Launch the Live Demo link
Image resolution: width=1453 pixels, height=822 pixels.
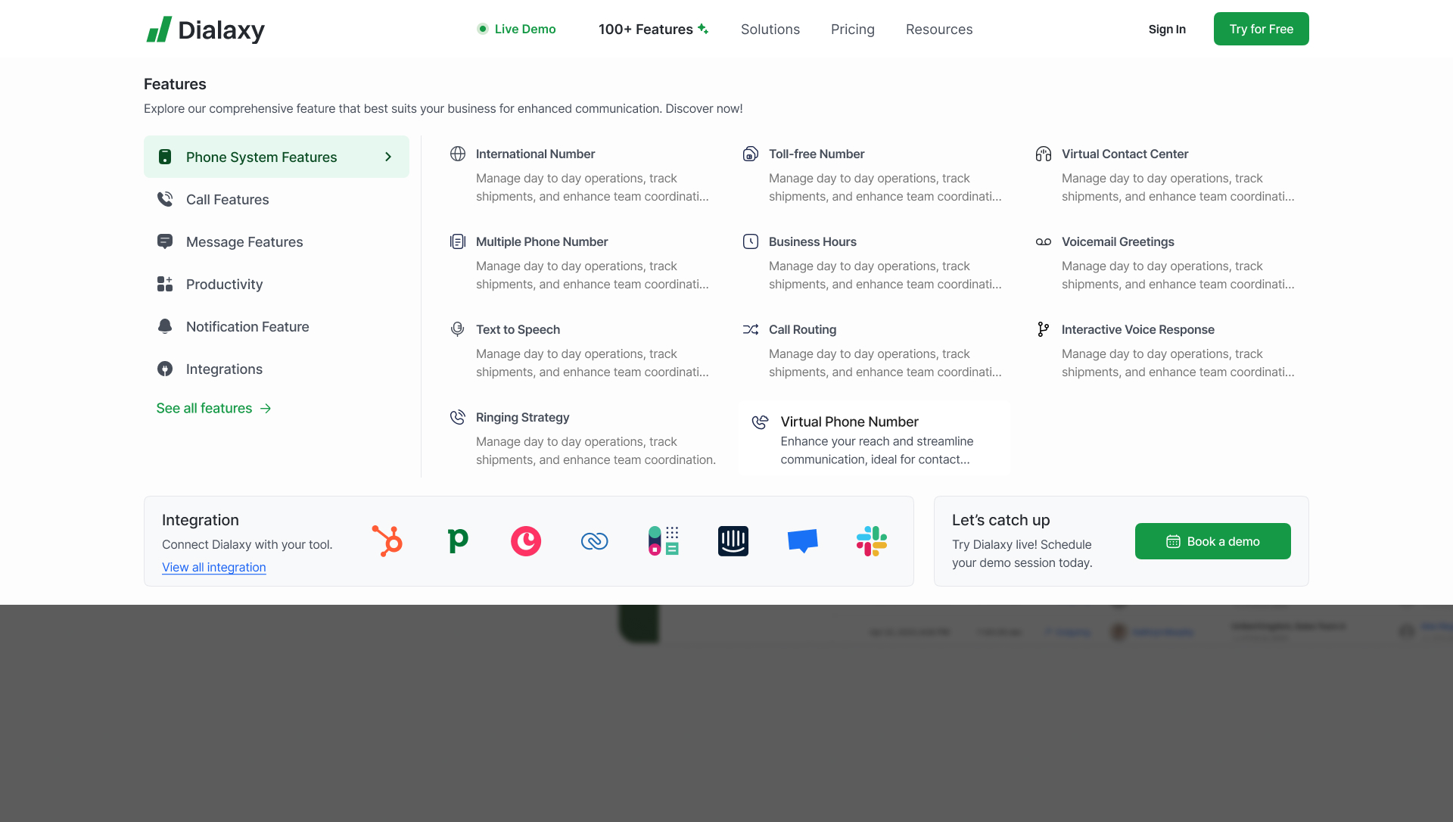pos(516,29)
